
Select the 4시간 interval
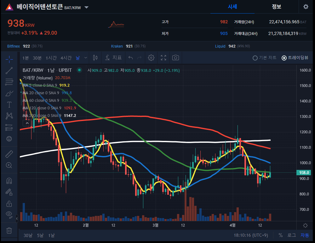coord(66,58)
